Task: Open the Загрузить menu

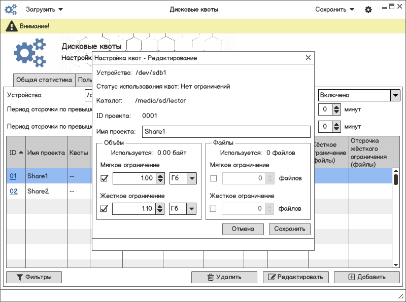Action: coord(44,10)
